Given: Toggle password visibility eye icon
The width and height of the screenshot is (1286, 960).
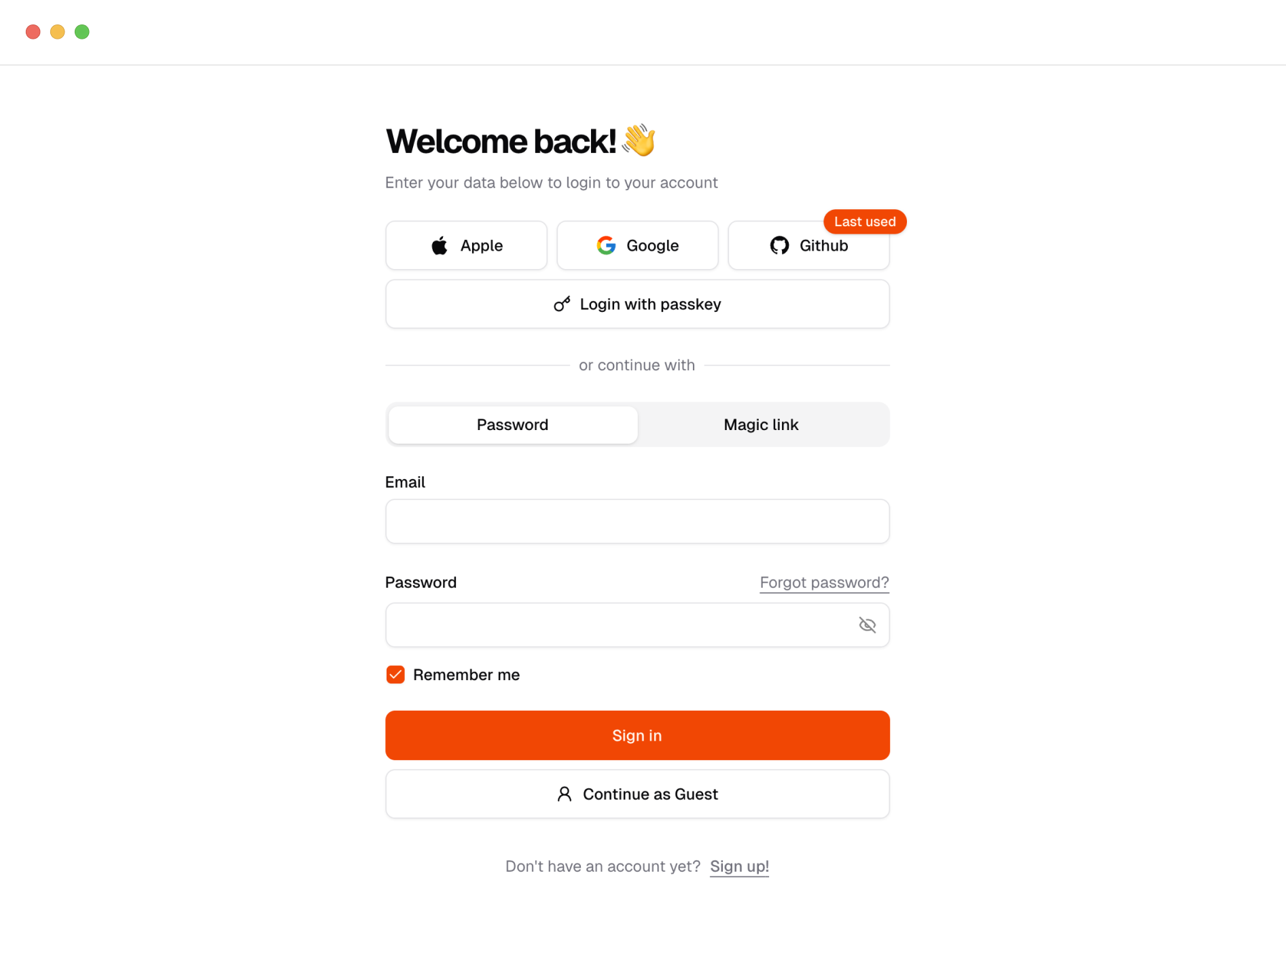Looking at the screenshot, I should pos(867,624).
